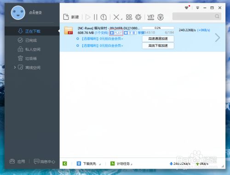Image resolution: width=230 pixels, height=175 pixels.
Task: Click the green collapse sidebar arrow icon
Action: pyautogui.click(x=65, y=164)
